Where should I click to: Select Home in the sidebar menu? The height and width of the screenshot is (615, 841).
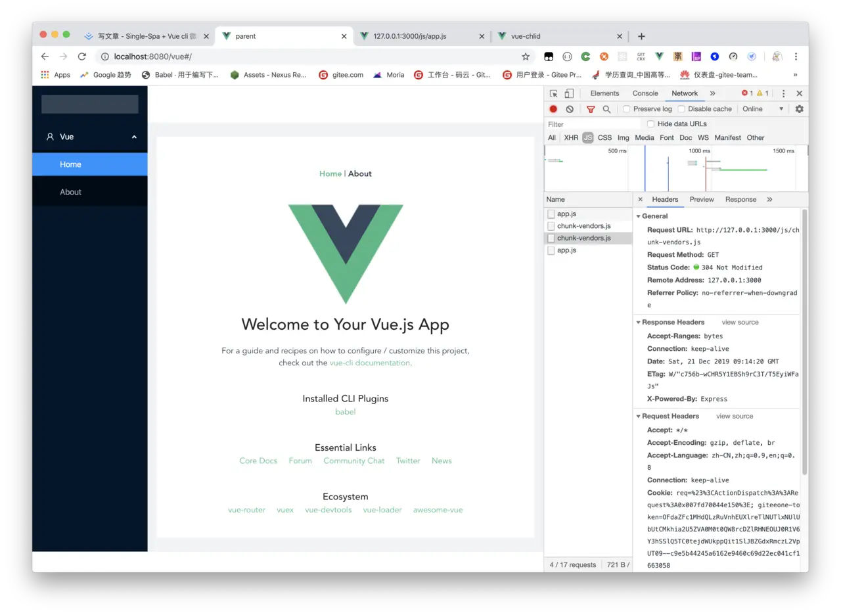(90, 164)
